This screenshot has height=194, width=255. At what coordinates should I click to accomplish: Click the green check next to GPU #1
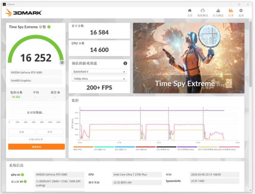(22, 175)
